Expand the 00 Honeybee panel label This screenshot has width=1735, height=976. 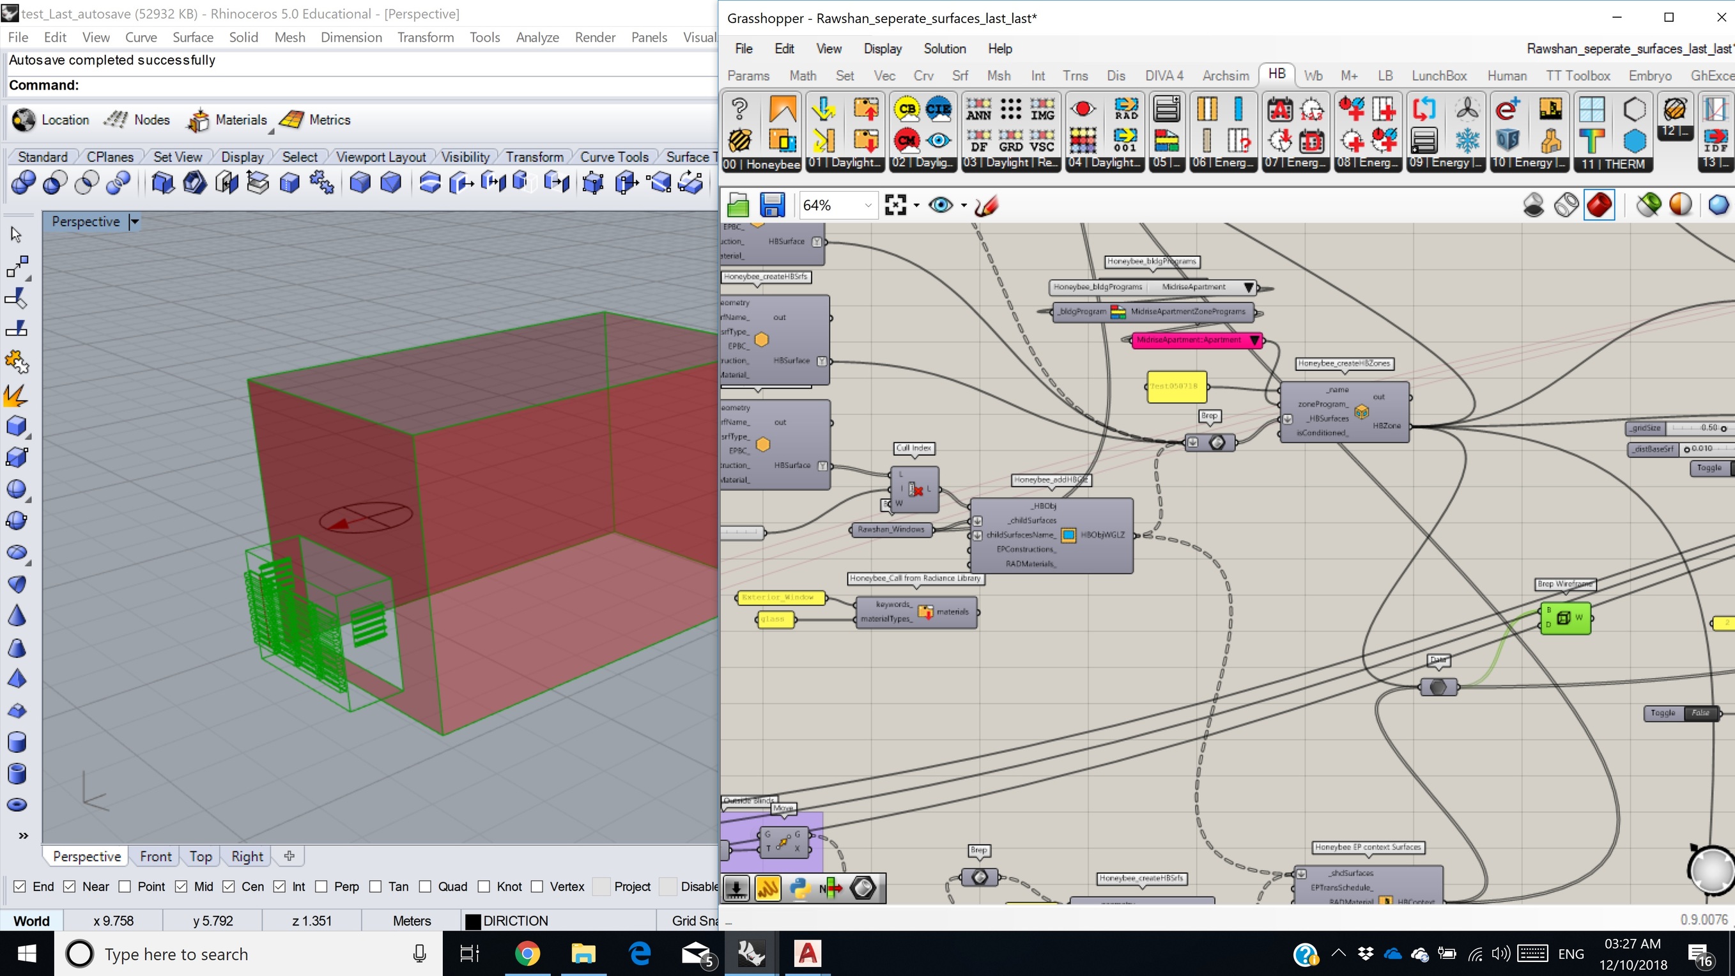(x=761, y=164)
